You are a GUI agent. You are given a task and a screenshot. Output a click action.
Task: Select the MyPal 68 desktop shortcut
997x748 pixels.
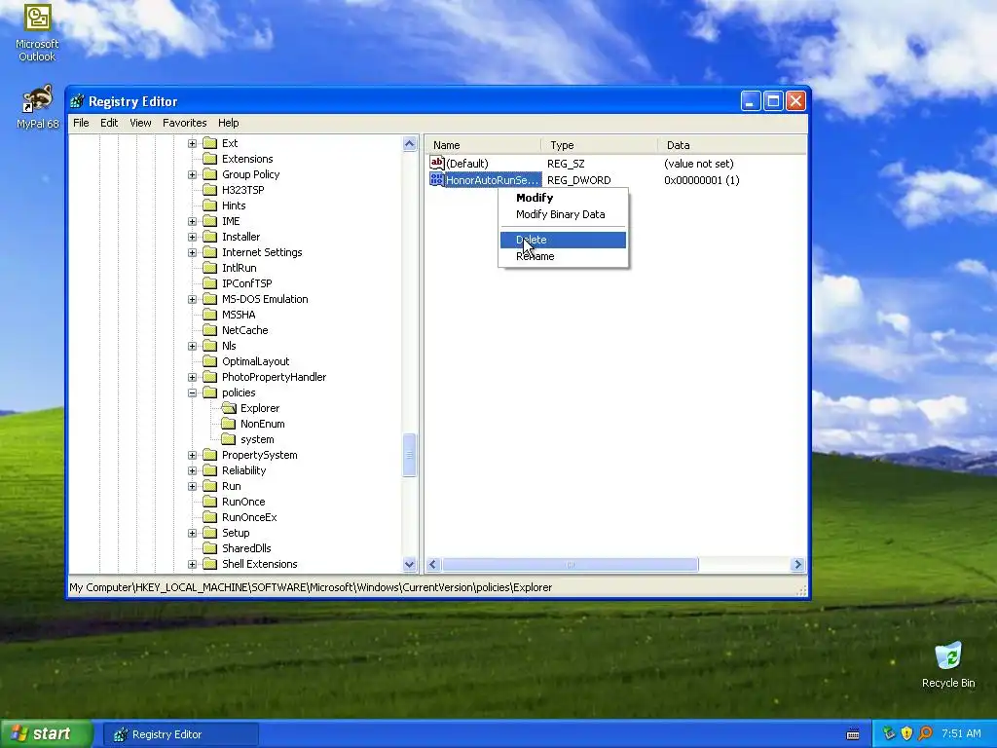coord(37,107)
